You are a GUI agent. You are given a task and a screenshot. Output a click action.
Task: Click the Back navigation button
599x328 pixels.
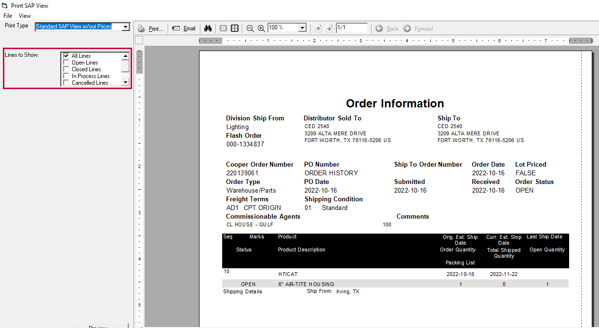387,28
